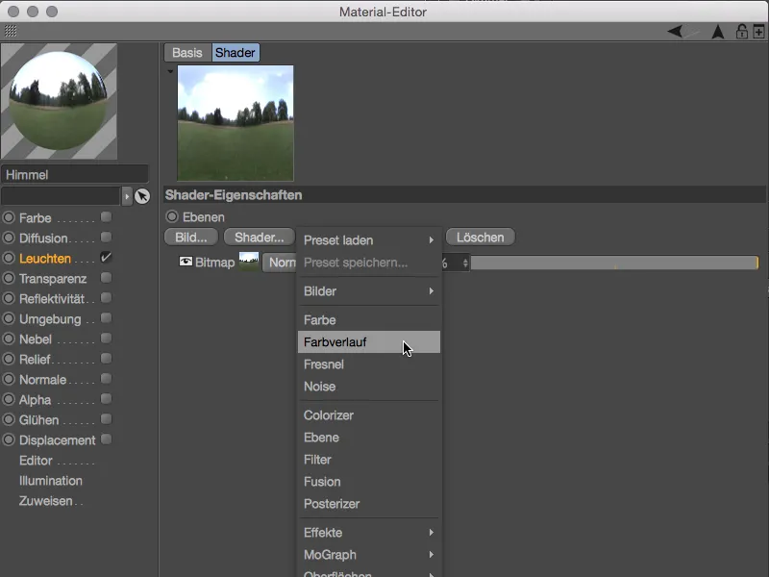769x577 pixels.
Task: Enable the Displacement channel checkbox
Action: click(106, 439)
